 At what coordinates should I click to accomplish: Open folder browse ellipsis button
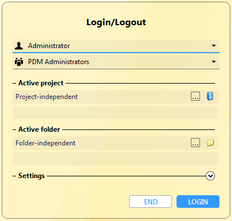195,143
